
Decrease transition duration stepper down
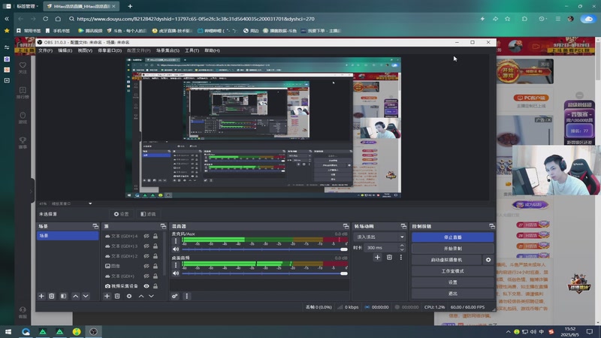(x=402, y=250)
